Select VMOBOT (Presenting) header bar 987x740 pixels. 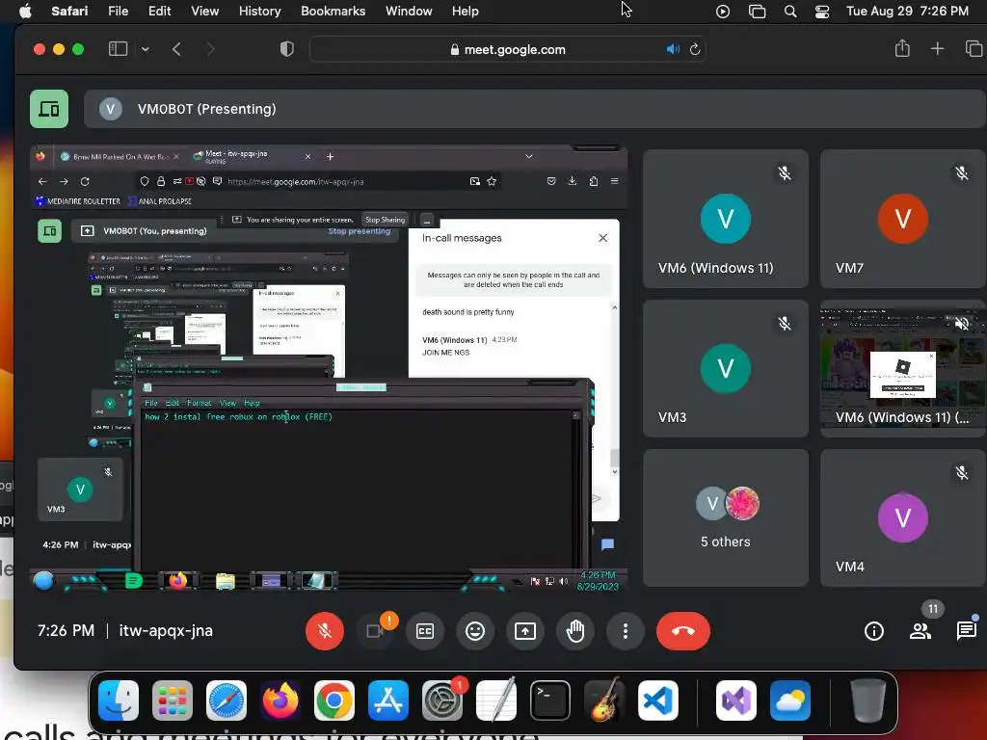point(534,109)
